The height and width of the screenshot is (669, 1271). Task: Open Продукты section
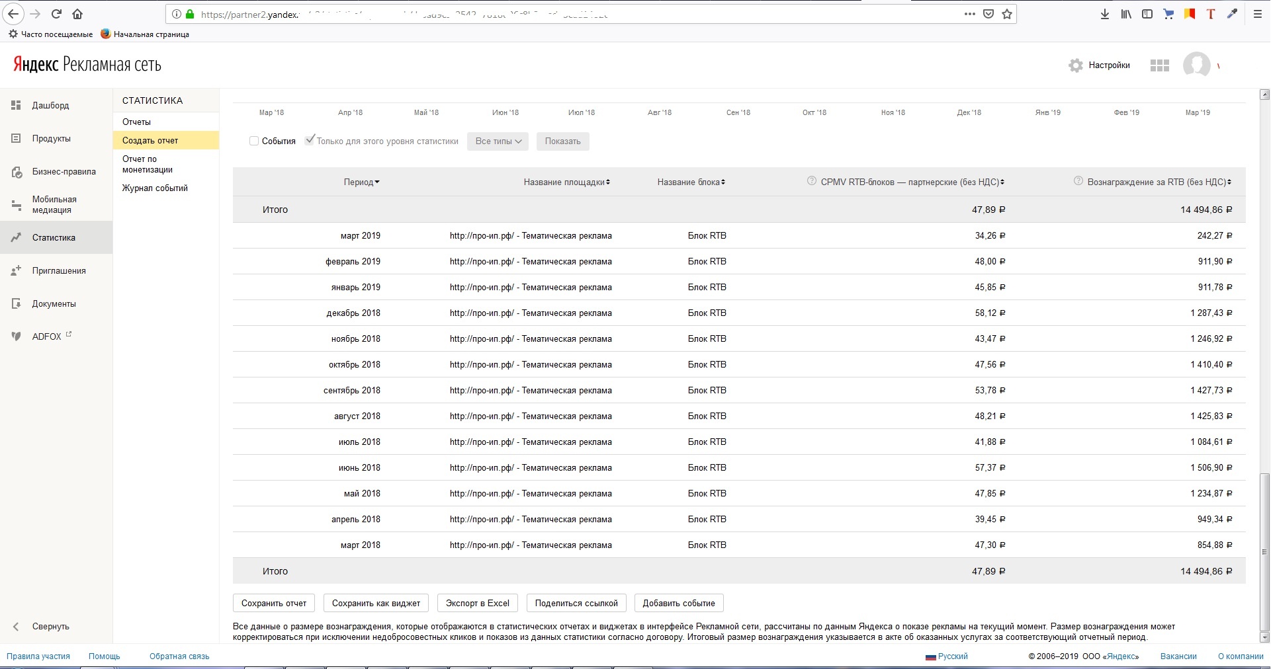51,139
